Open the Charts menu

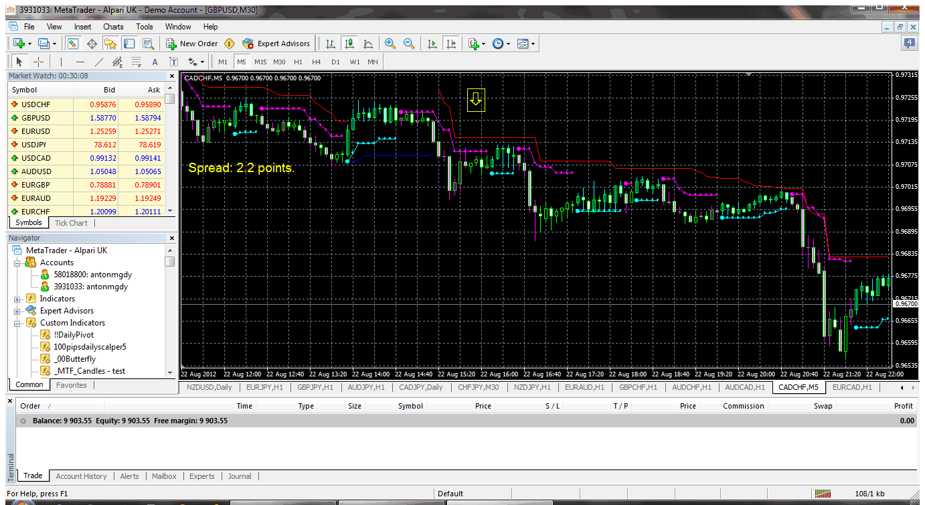tap(113, 27)
